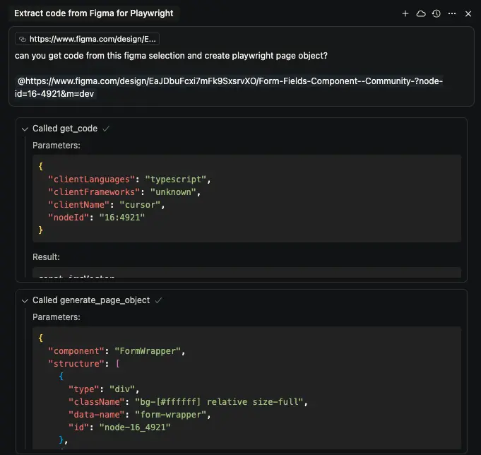Screen dimensions: 481x455
Task: Click the "node-16_4921" value
Action: coord(135,427)
